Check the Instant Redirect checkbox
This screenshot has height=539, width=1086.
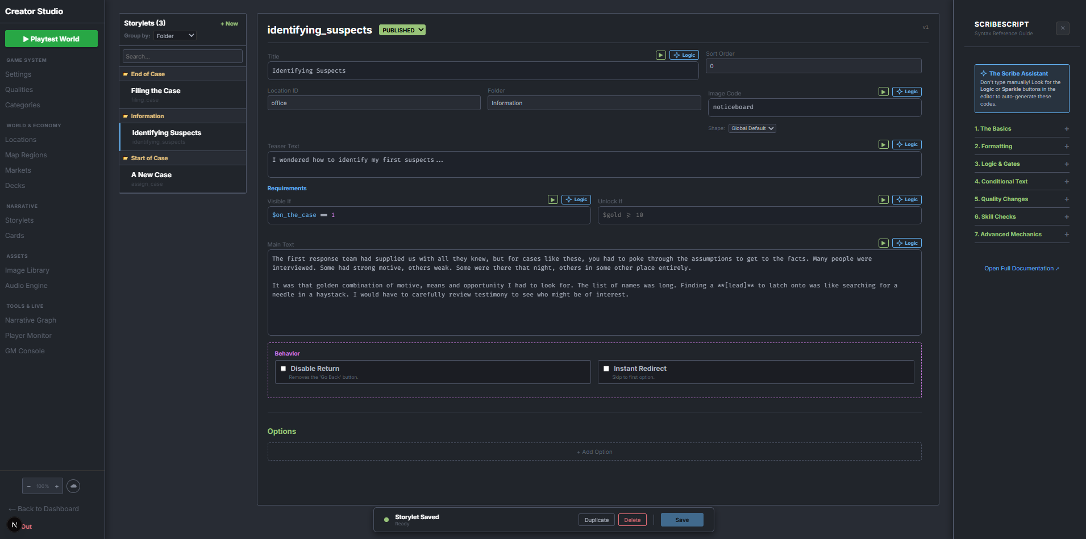coord(606,369)
